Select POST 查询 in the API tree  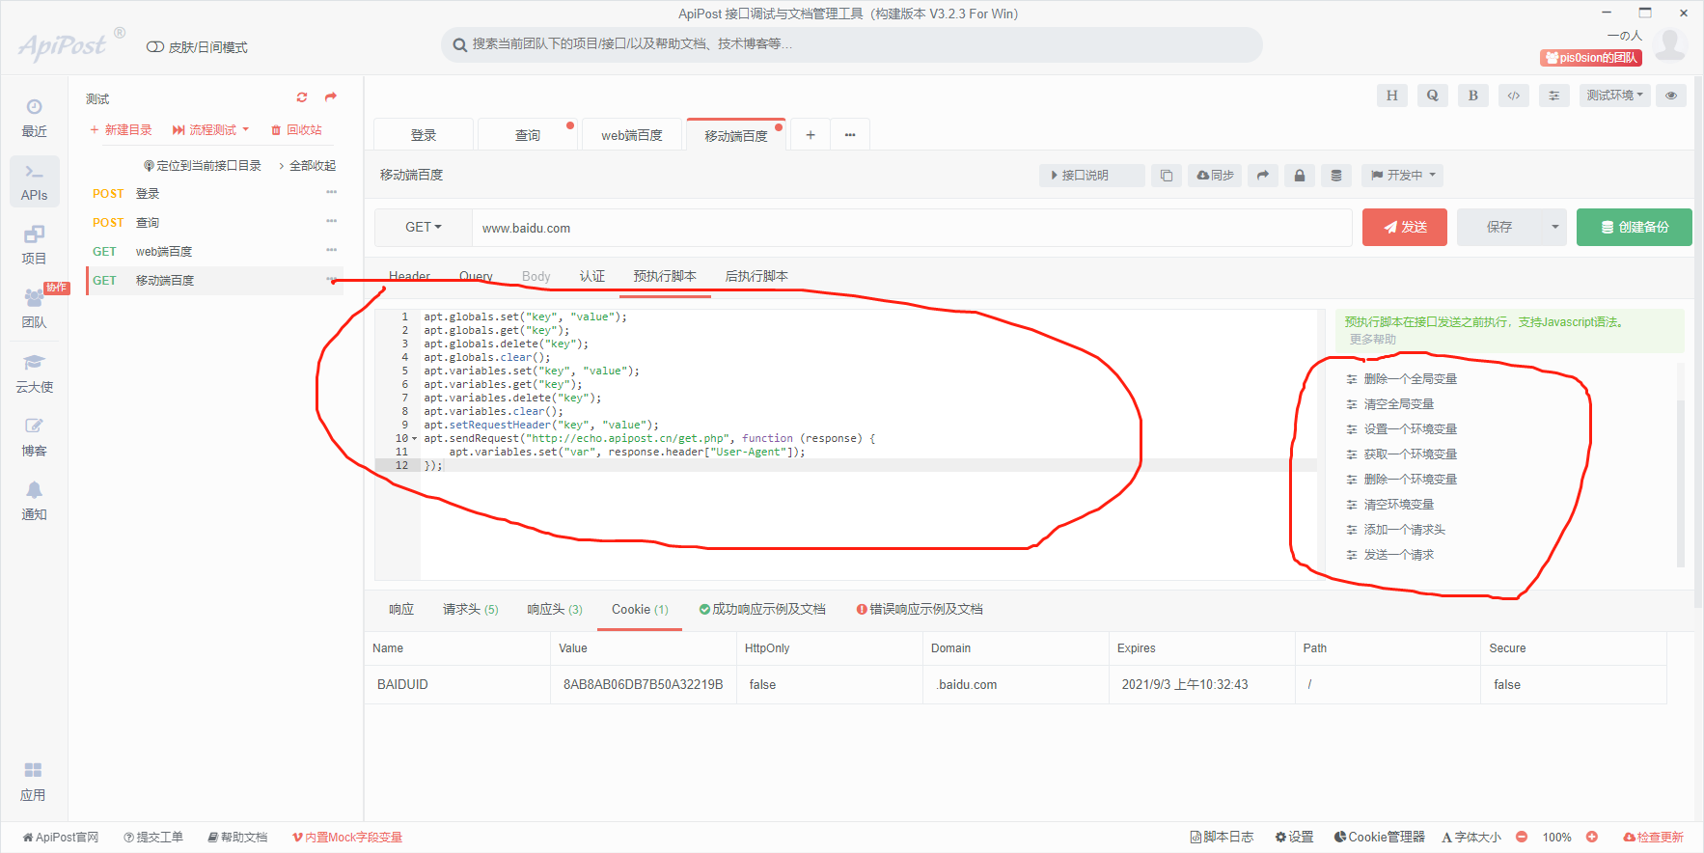215,223
